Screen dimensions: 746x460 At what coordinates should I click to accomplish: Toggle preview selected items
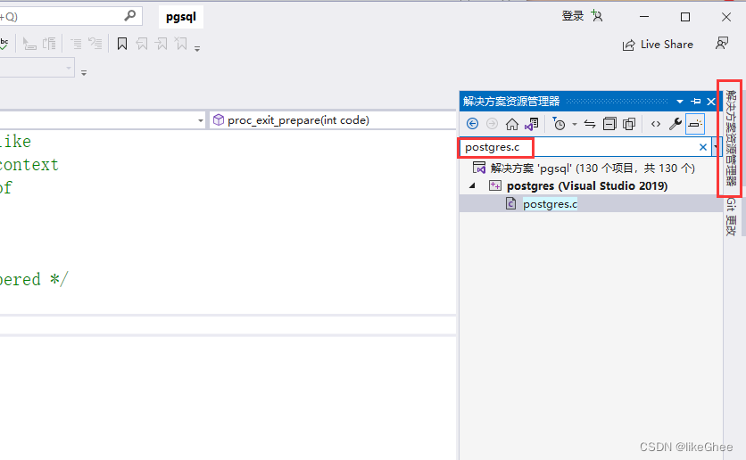695,124
